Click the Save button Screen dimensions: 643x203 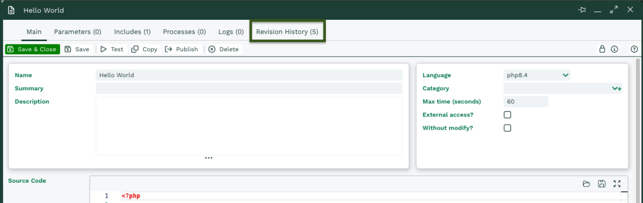click(77, 49)
